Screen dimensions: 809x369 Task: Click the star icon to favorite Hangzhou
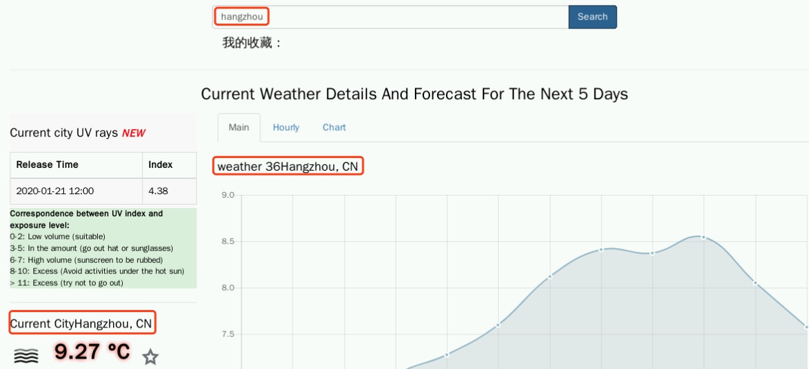pos(151,357)
